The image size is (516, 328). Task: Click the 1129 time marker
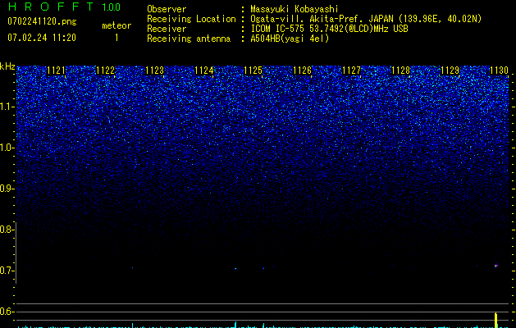pos(450,71)
